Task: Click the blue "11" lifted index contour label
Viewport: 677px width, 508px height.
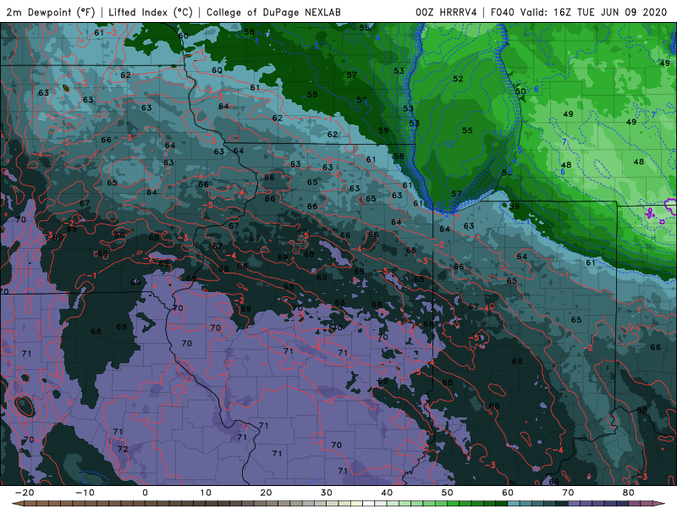Action: 498,134
